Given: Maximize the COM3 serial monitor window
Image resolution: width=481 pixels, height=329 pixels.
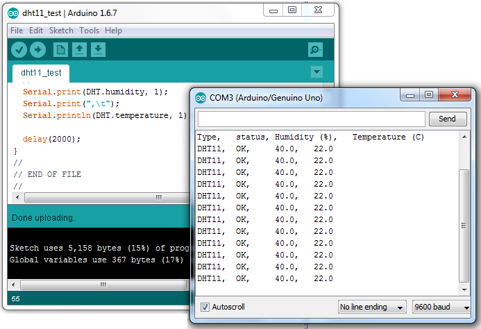Looking at the screenshot, I should point(429,95).
